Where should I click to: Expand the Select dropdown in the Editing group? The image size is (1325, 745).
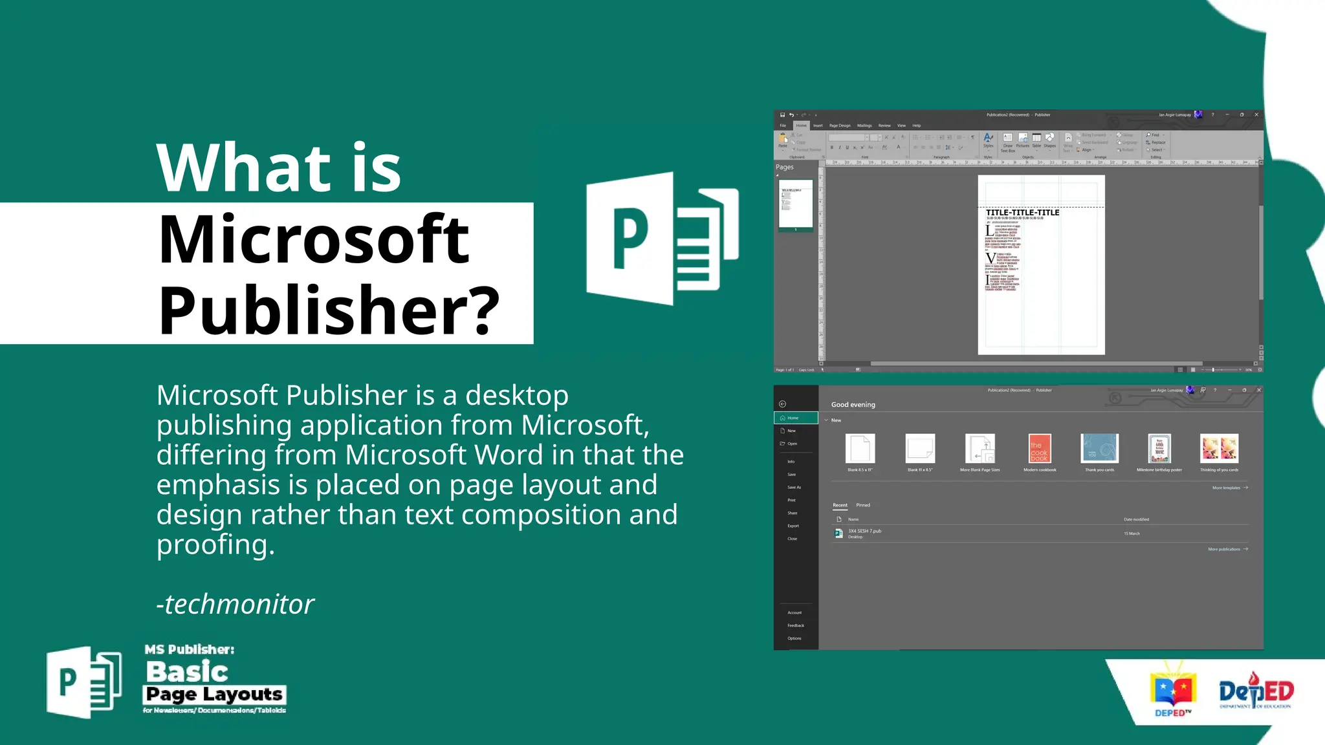tap(1155, 149)
